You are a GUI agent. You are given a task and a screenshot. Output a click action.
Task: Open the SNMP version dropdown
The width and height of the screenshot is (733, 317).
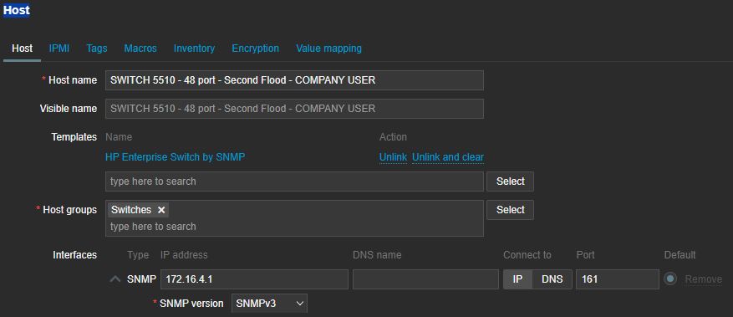[269, 304]
